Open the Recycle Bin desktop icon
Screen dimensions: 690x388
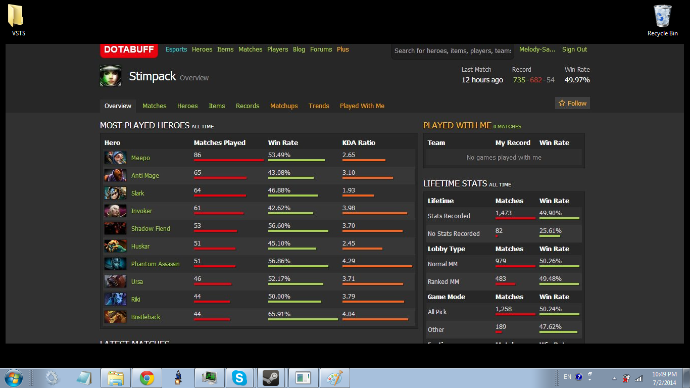pos(662,20)
